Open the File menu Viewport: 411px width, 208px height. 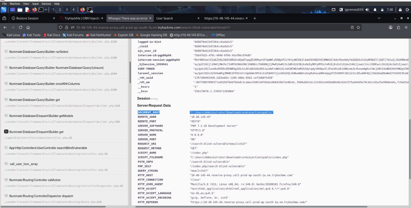coord(4,3)
